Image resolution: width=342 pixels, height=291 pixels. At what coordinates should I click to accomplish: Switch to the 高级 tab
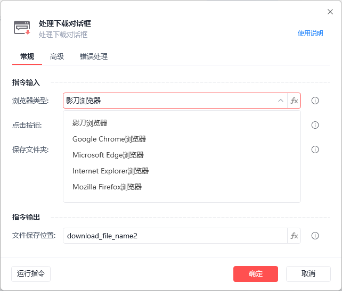57,56
